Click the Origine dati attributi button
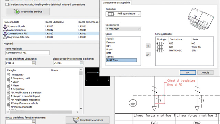The image size is (220, 124). [27, 11]
